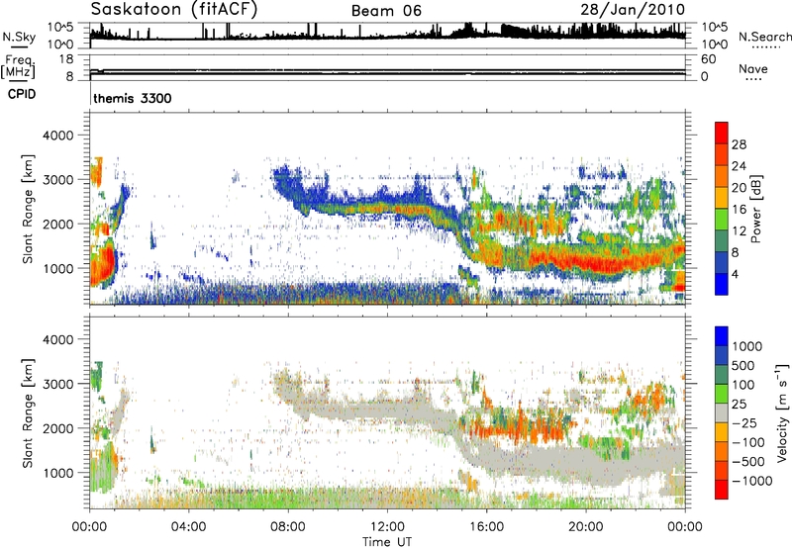The height and width of the screenshot is (548, 792).
Task: Click the '08:00' time axis label
Action: point(288,527)
